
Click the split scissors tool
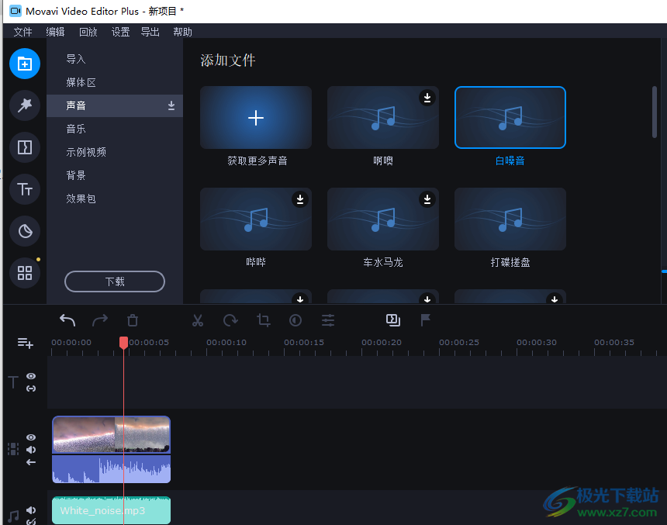click(x=197, y=320)
